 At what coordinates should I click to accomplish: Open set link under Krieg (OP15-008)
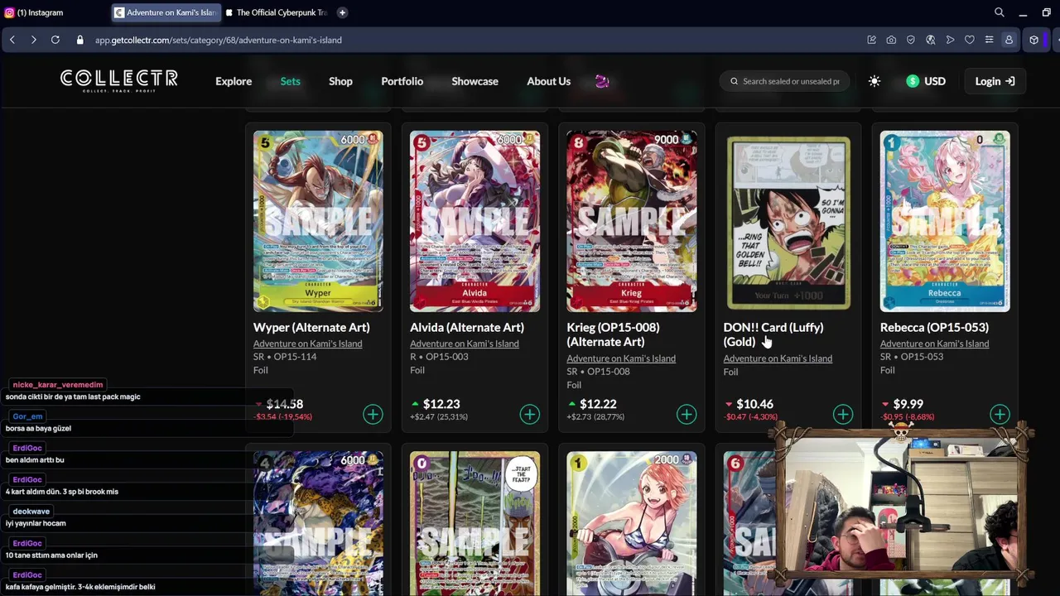pos(621,358)
